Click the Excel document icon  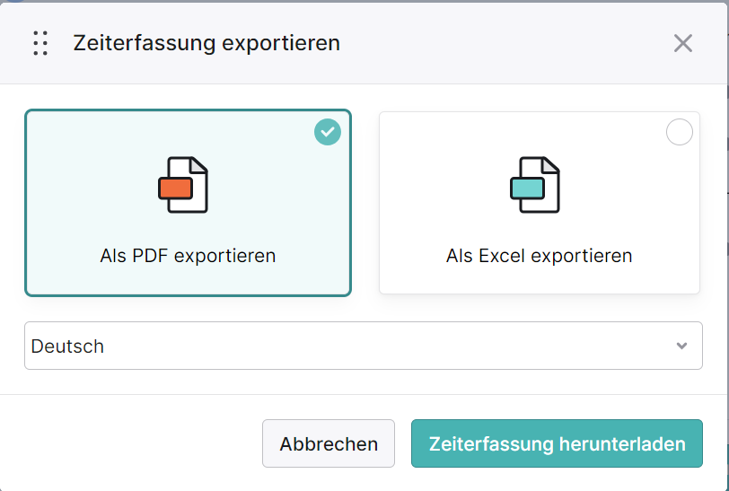[535, 185]
